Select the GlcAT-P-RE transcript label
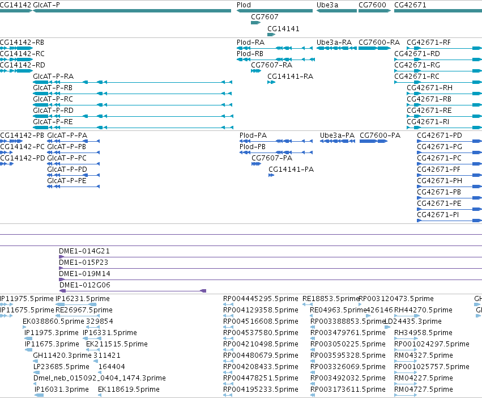 [53, 121]
